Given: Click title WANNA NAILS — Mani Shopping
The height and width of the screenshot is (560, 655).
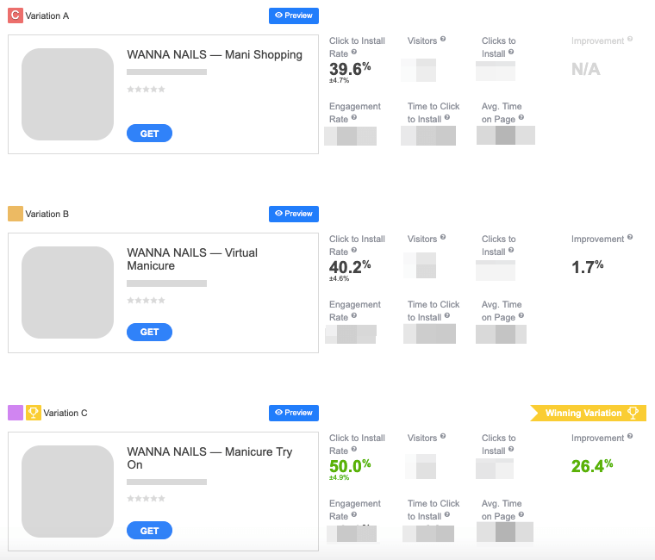Looking at the screenshot, I should pos(215,54).
